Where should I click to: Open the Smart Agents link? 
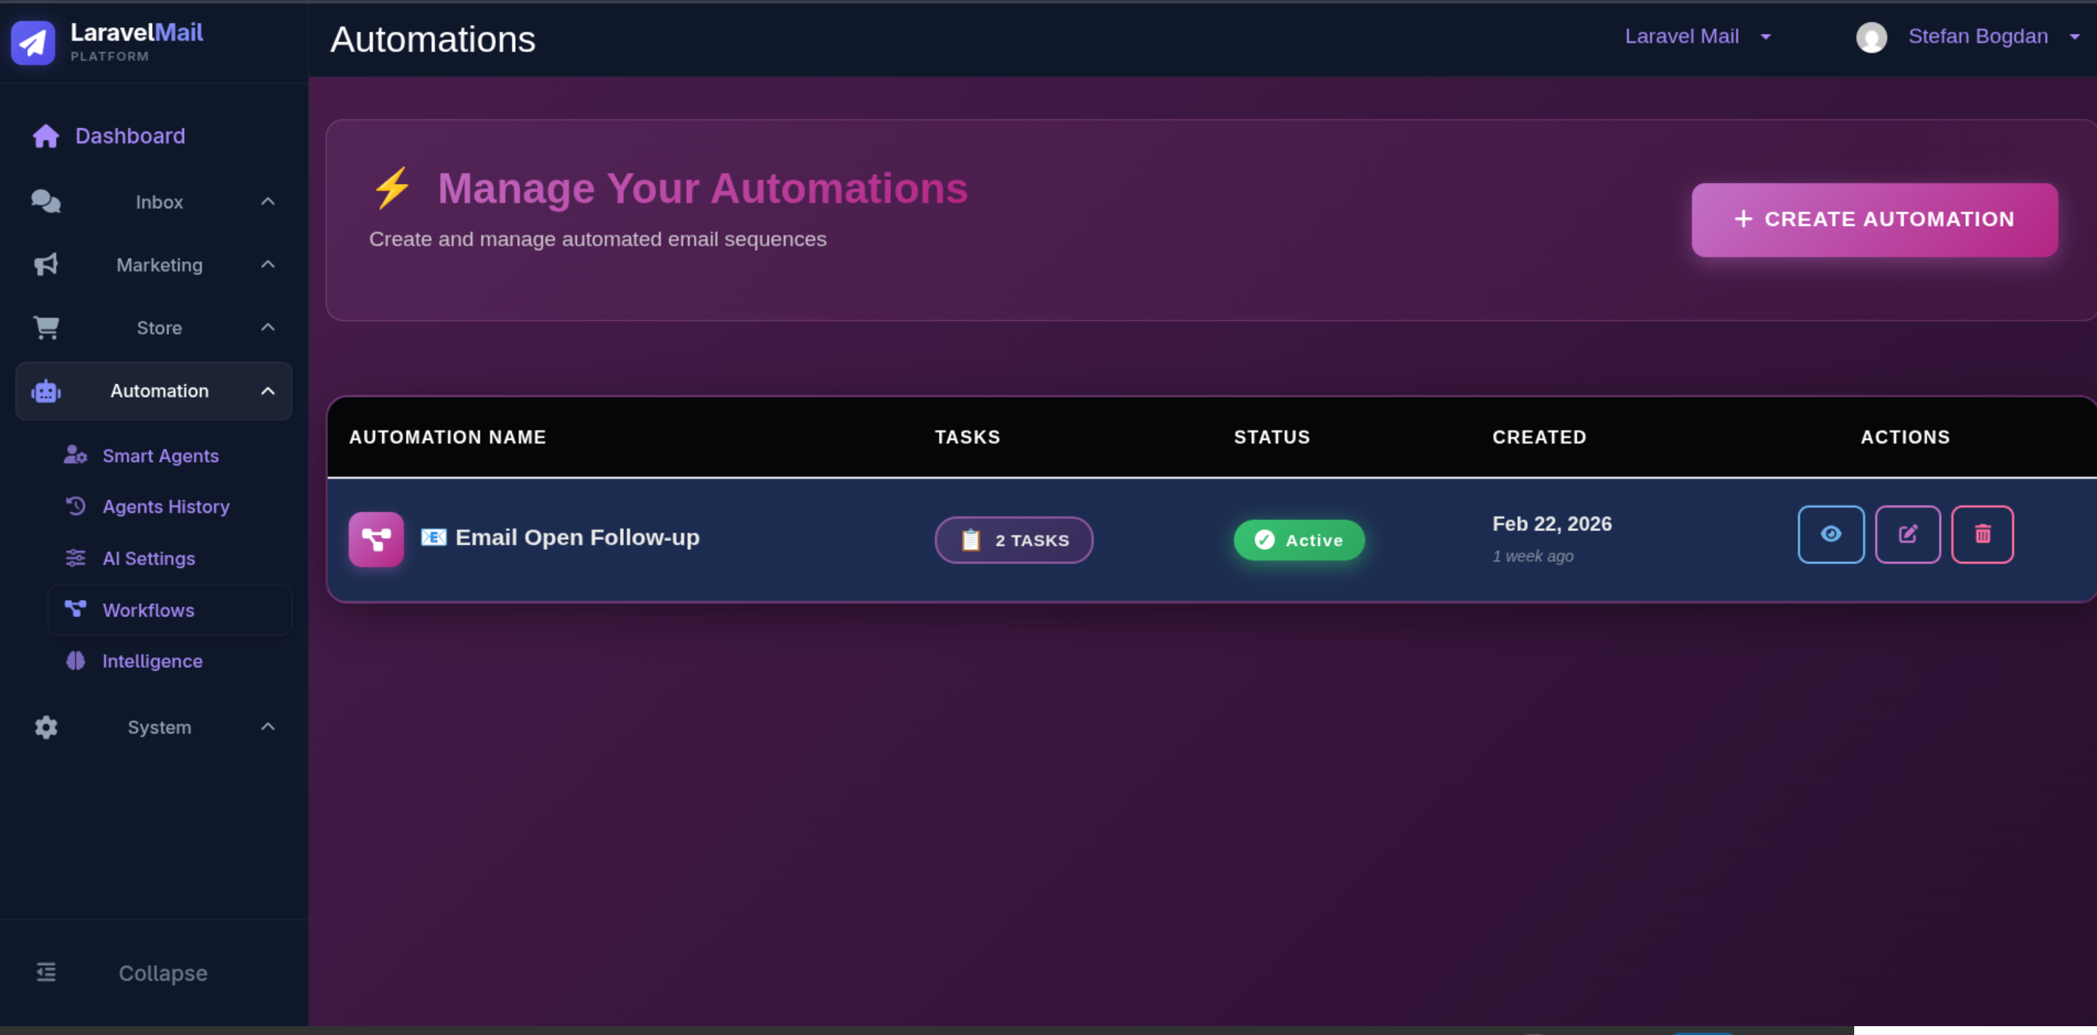tap(160, 455)
